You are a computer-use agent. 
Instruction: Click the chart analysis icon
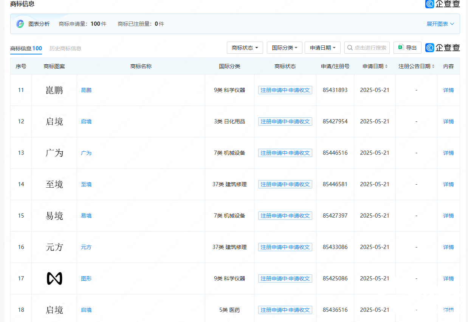[x=20, y=24]
